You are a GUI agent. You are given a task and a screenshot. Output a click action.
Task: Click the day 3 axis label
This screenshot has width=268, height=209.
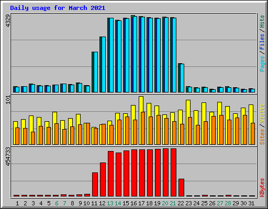pos(33,203)
